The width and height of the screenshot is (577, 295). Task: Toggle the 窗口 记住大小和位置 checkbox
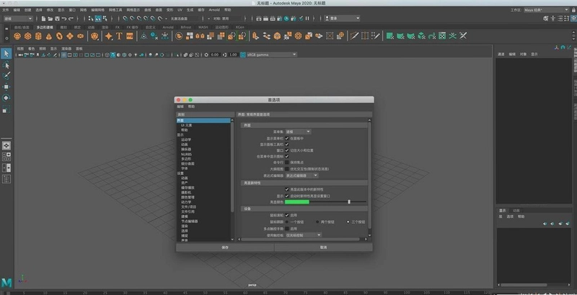click(x=286, y=150)
